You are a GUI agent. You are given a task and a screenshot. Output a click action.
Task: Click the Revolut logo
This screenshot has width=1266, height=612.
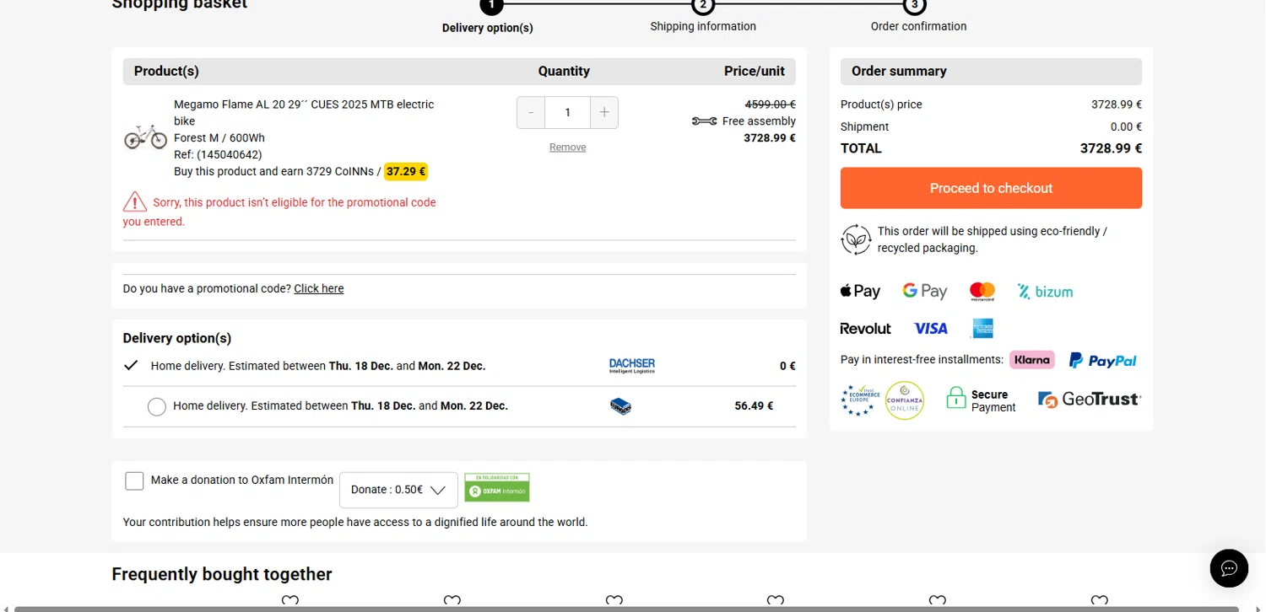[865, 329]
